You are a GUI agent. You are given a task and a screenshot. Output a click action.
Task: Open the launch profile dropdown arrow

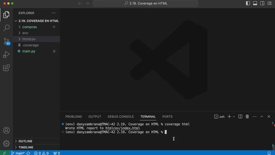pyautogui.click(x=234, y=117)
